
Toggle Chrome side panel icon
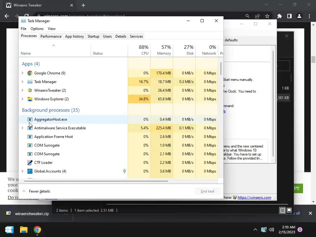point(289,16)
